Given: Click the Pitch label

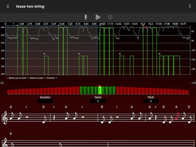Looking at the screenshot, I should (x=151, y=97).
